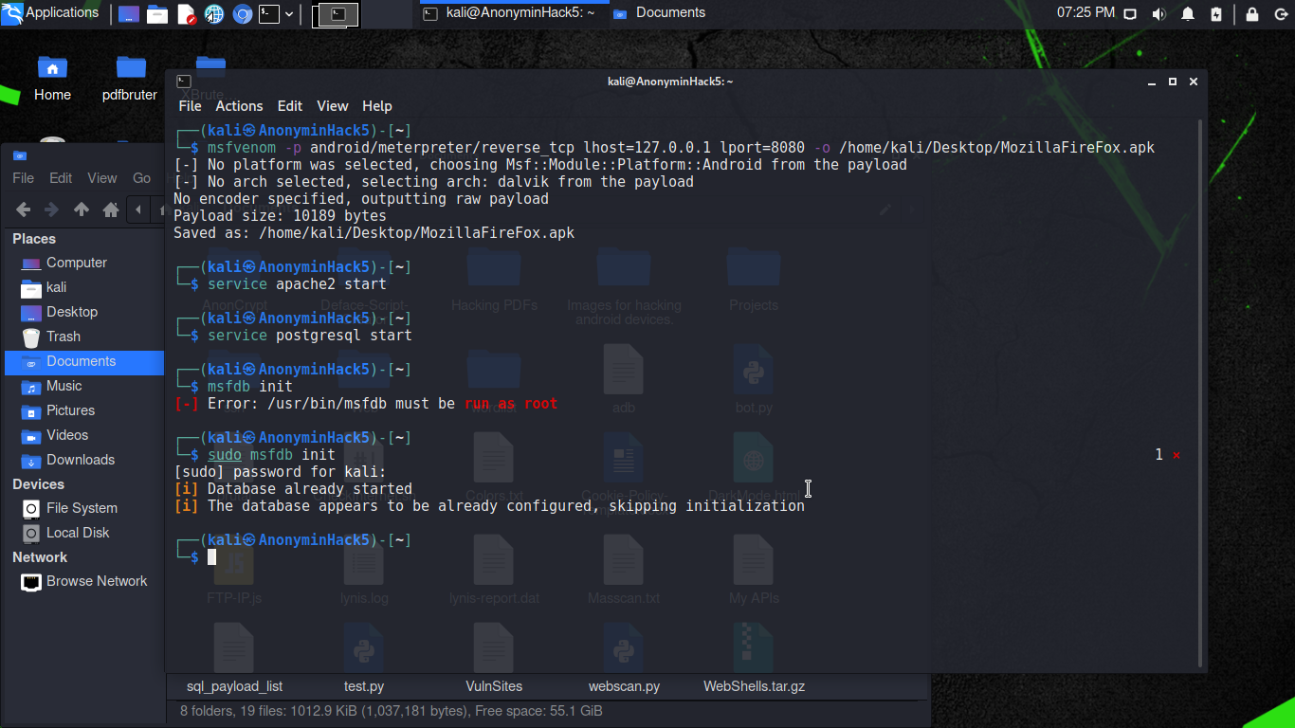Select the Documents taskbar window button
This screenshot has height=728, width=1295.
click(660, 13)
